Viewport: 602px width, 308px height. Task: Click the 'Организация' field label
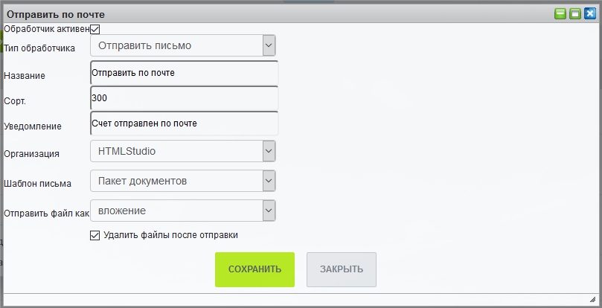click(x=31, y=153)
